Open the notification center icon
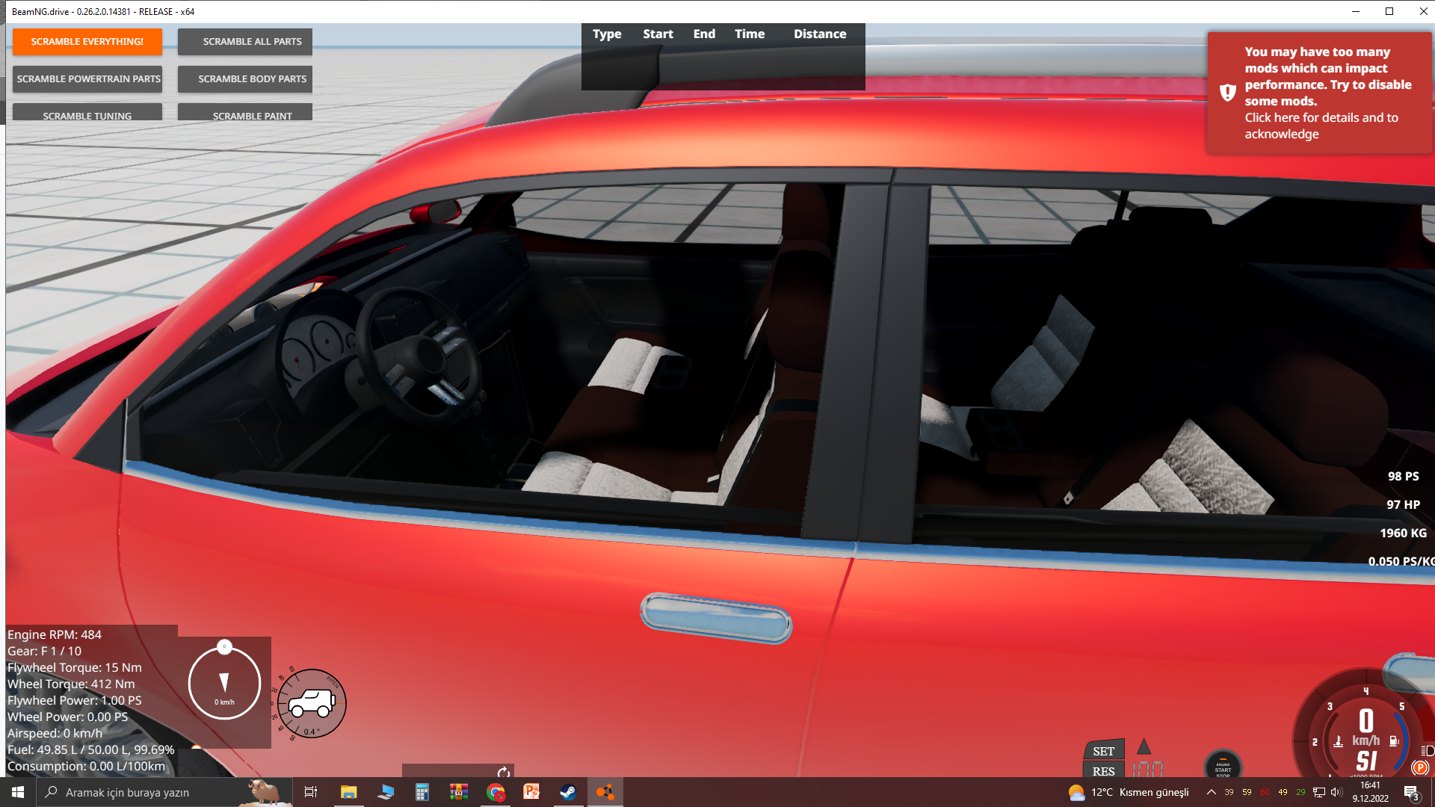Image resolution: width=1435 pixels, height=807 pixels. [1412, 793]
